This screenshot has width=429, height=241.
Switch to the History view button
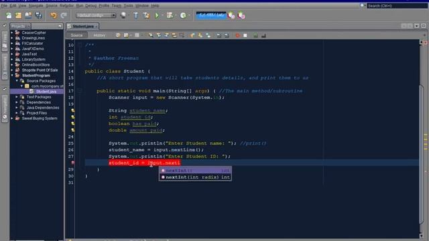(99, 35)
